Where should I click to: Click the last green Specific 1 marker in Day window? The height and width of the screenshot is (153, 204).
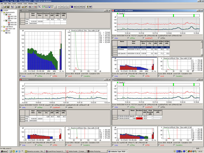coord(194,85)
